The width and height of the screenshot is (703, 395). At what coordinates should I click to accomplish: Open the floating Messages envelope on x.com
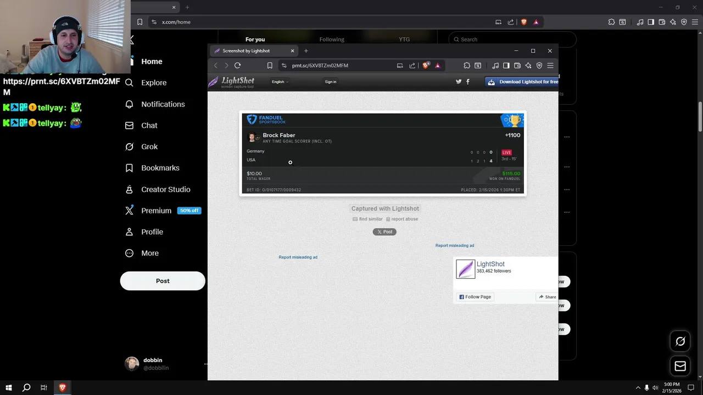680,366
